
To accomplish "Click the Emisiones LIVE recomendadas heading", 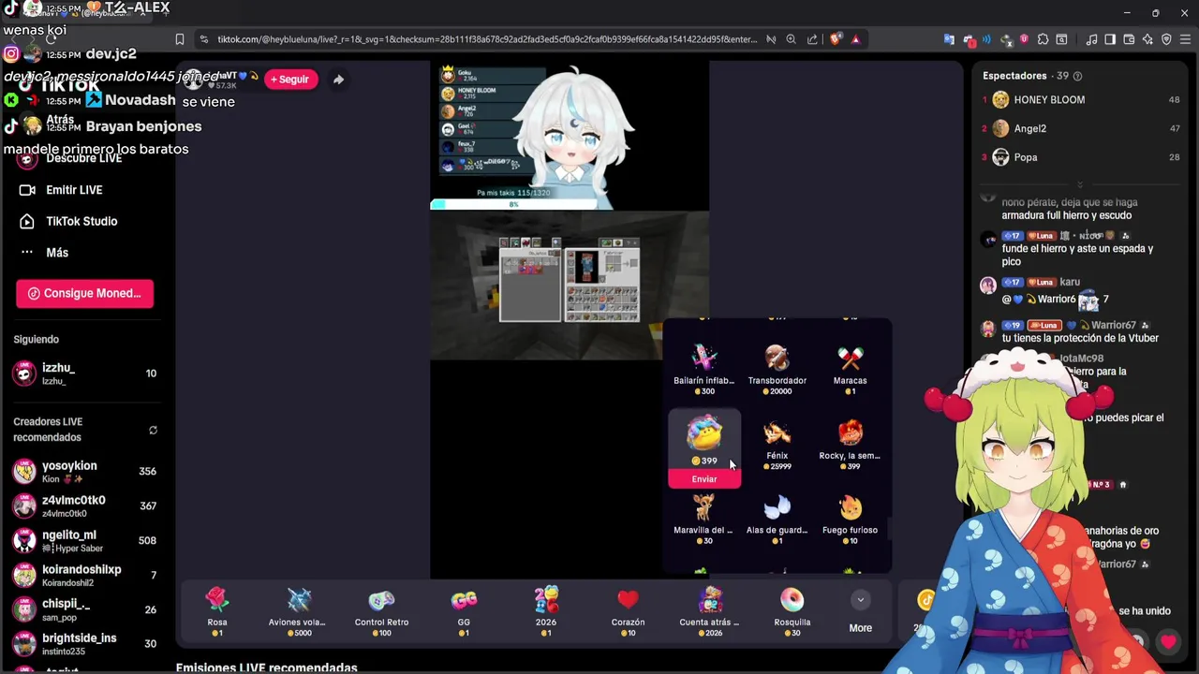I will [266, 667].
